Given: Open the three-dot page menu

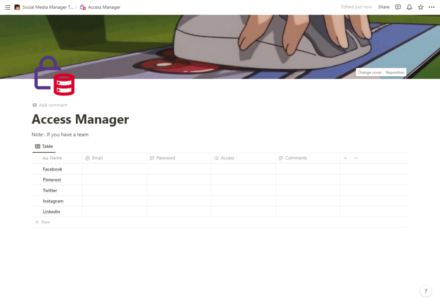Looking at the screenshot, I should point(432,7).
